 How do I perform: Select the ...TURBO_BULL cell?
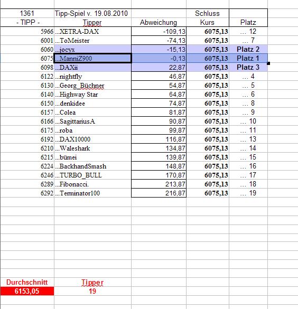click(92, 175)
